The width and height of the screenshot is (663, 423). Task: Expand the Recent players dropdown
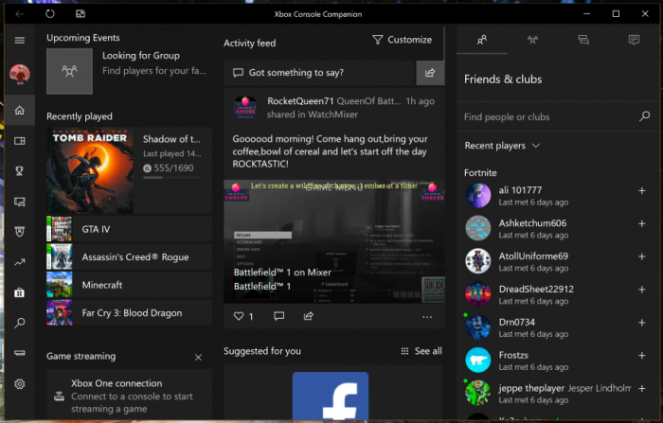502,146
